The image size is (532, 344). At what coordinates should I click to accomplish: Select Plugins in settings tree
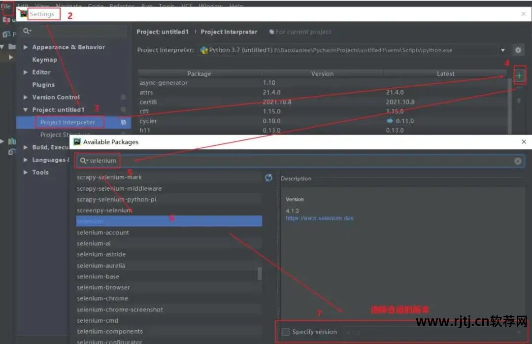click(x=43, y=85)
